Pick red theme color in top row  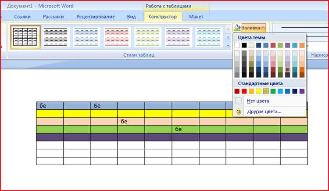pos(273,45)
